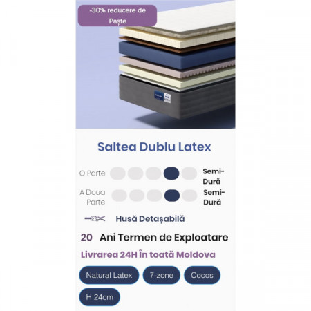Click the Cocos tag

coord(202,275)
